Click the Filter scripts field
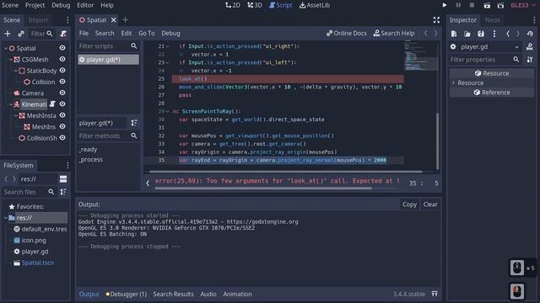Image resolution: width=540 pixels, height=303 pixels. 107,46
